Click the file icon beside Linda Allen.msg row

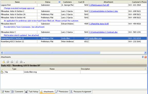point(2,72)
